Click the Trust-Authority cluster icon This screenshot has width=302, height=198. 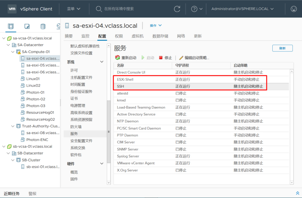(x=18, y=126)
